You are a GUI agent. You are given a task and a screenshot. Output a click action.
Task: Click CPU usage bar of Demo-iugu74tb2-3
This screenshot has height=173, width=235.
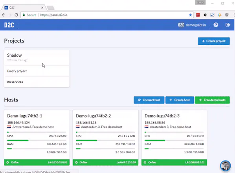(x=174, y=133)
